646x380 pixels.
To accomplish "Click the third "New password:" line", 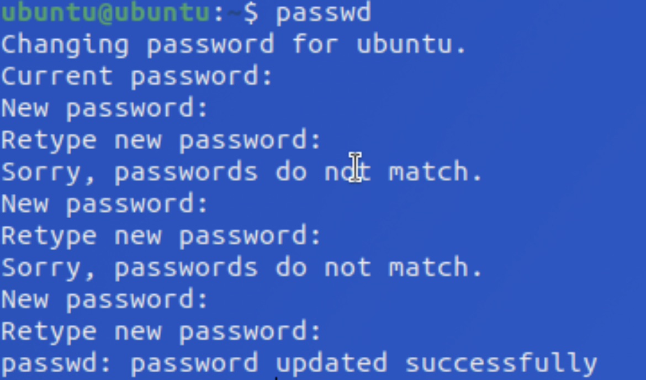I will (x=105, y=300).
